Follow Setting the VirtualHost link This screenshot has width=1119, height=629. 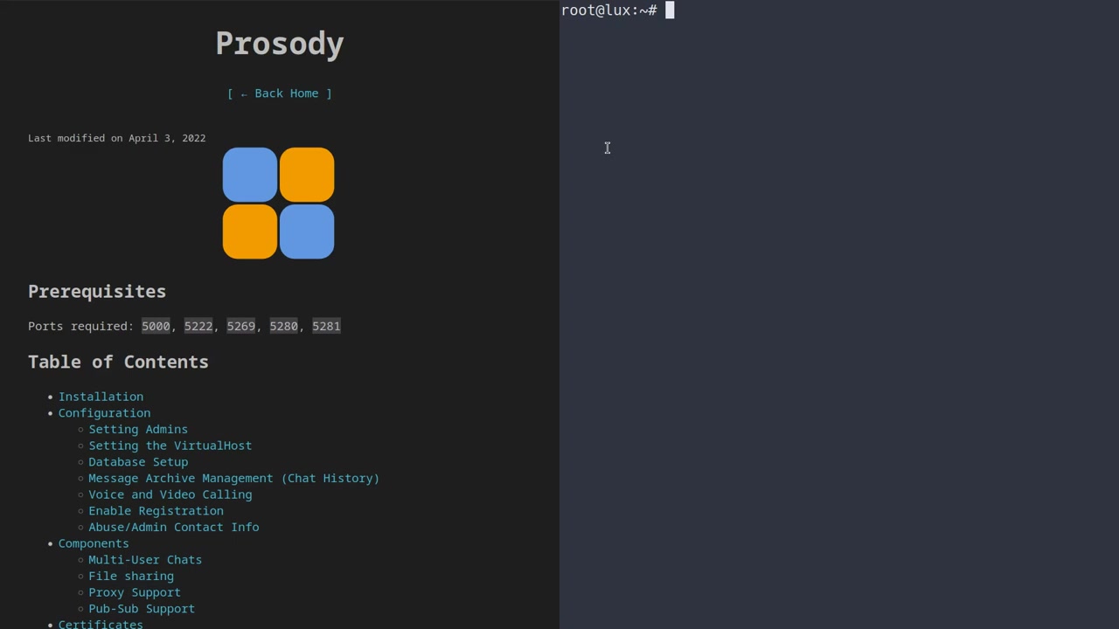coord(170,446)
